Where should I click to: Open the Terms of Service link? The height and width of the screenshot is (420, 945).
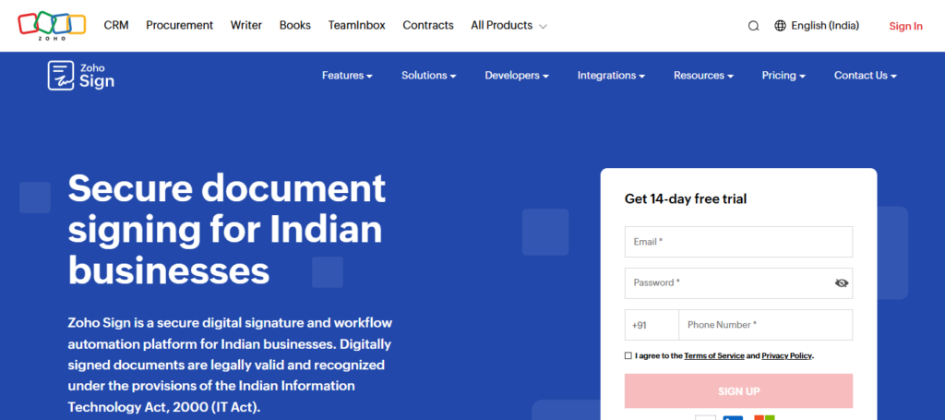click(x=714, y=355)
